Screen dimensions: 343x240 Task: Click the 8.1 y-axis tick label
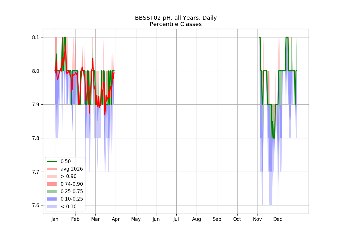36,37
